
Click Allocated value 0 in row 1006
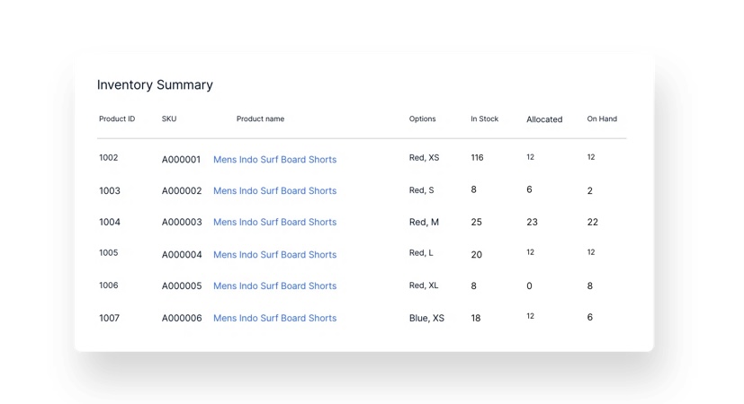pos(530,286)
